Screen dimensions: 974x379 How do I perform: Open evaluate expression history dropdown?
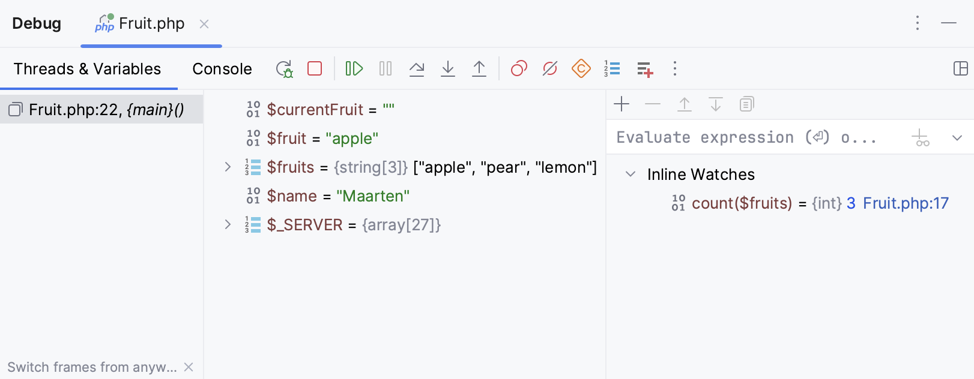957,138
